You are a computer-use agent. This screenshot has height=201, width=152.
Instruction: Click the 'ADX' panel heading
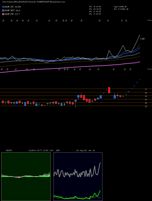[58, 150]
